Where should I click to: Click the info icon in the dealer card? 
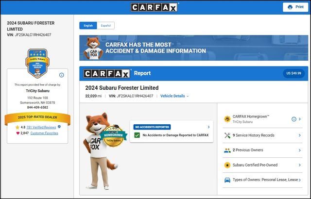(62, 75)
